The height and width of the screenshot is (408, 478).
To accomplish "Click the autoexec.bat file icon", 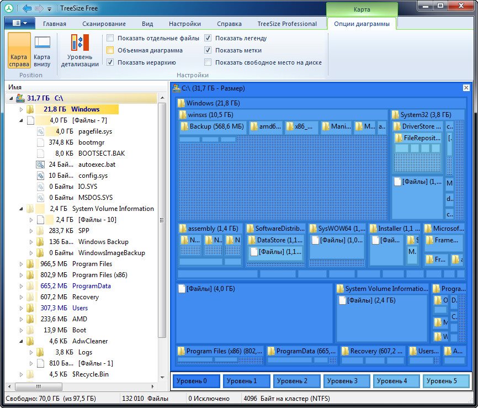I will click(x=40, y=165).
